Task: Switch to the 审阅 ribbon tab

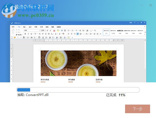Action: pos(47,27)
